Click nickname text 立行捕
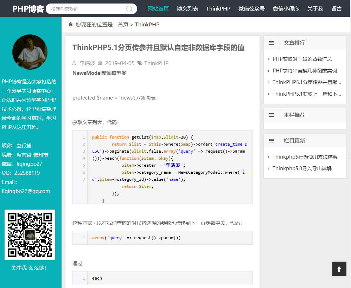 tap(24, 146)
